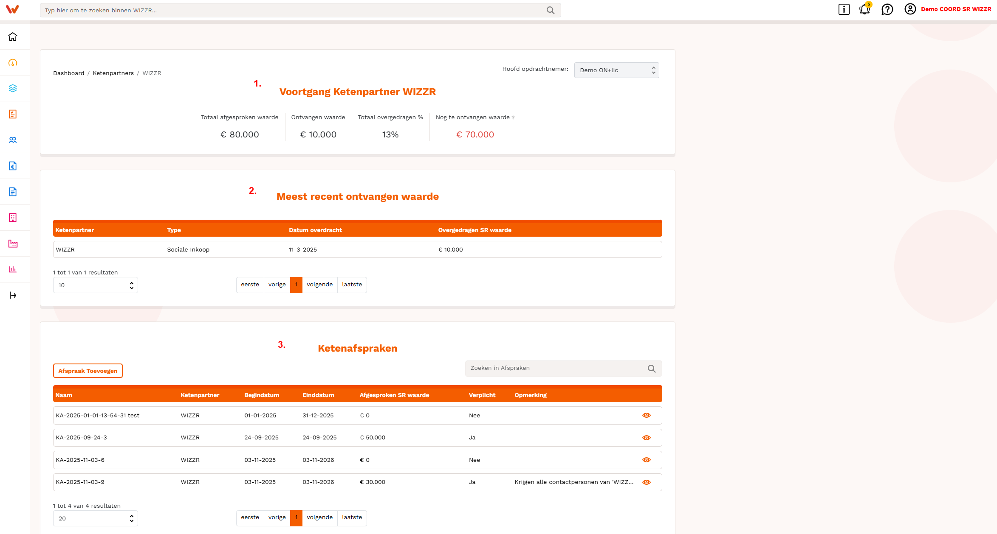Open the home icon in the sidebar
The image size is (997, 534).
[13, 37]
